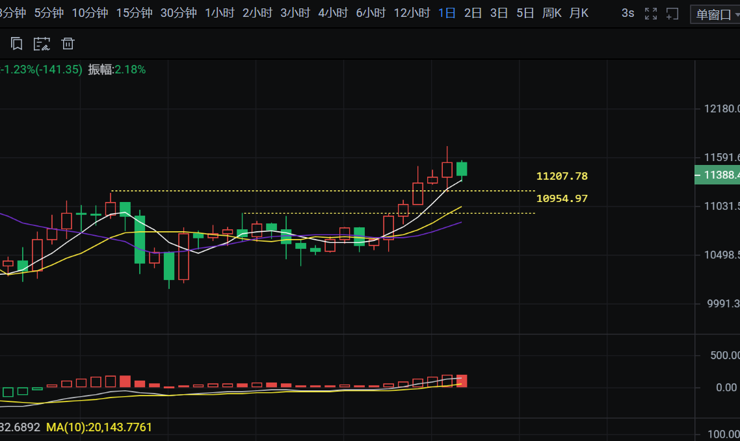Switch chart to 4小时
This screenshot has height=441, width=740.
click(333, 13)
